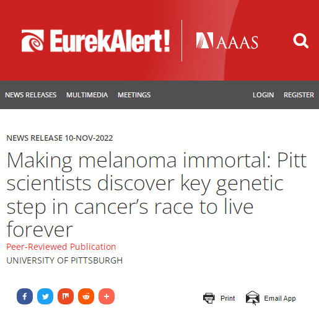
Task: Click the Login link
Action: (x=263, y=95)
